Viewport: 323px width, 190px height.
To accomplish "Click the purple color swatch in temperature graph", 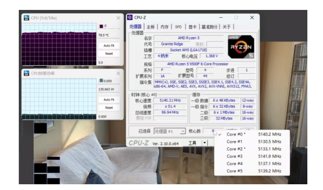I will [101, 26].
